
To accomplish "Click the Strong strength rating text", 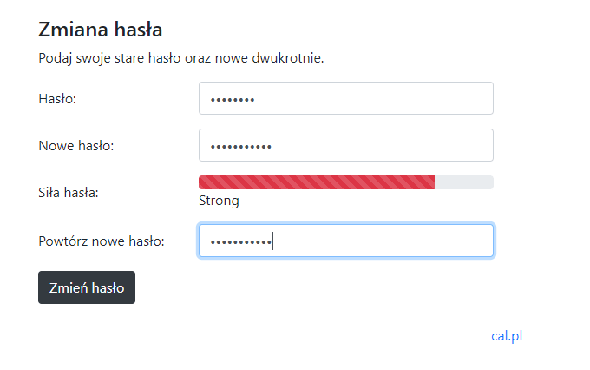I will 219,201.
